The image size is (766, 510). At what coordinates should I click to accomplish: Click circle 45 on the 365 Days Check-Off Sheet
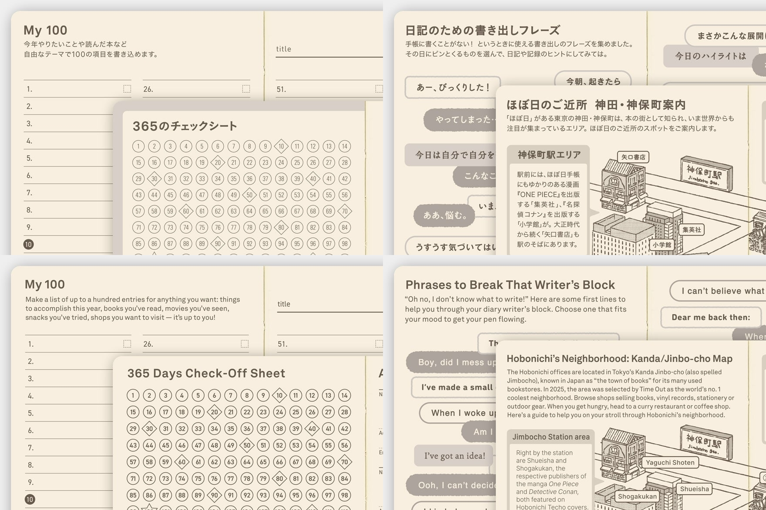[165, 445]
